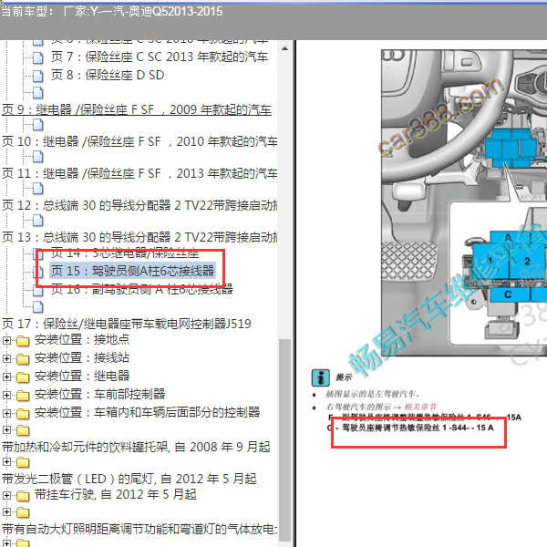Click document icon beside page 7 entry
The width and height of the screenshot is (547, 547).
[38, 57]
